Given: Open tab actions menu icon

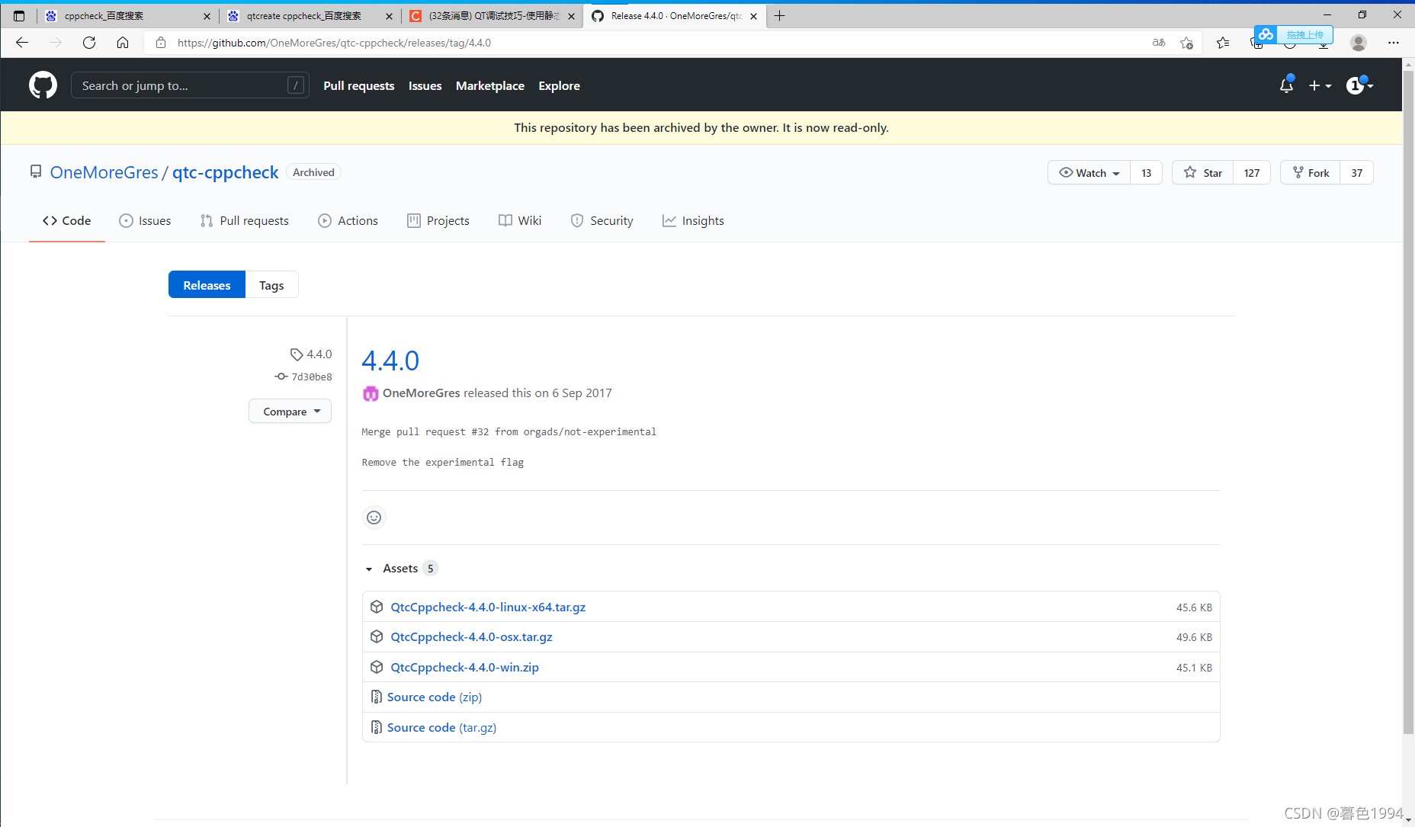Looking at the screenshot, I should point(19,15).
